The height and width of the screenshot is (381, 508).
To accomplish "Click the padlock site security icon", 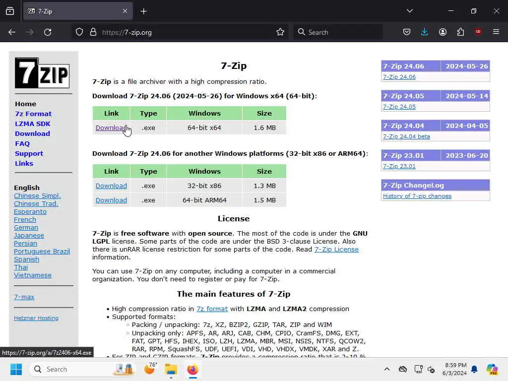I will [93, 32].
